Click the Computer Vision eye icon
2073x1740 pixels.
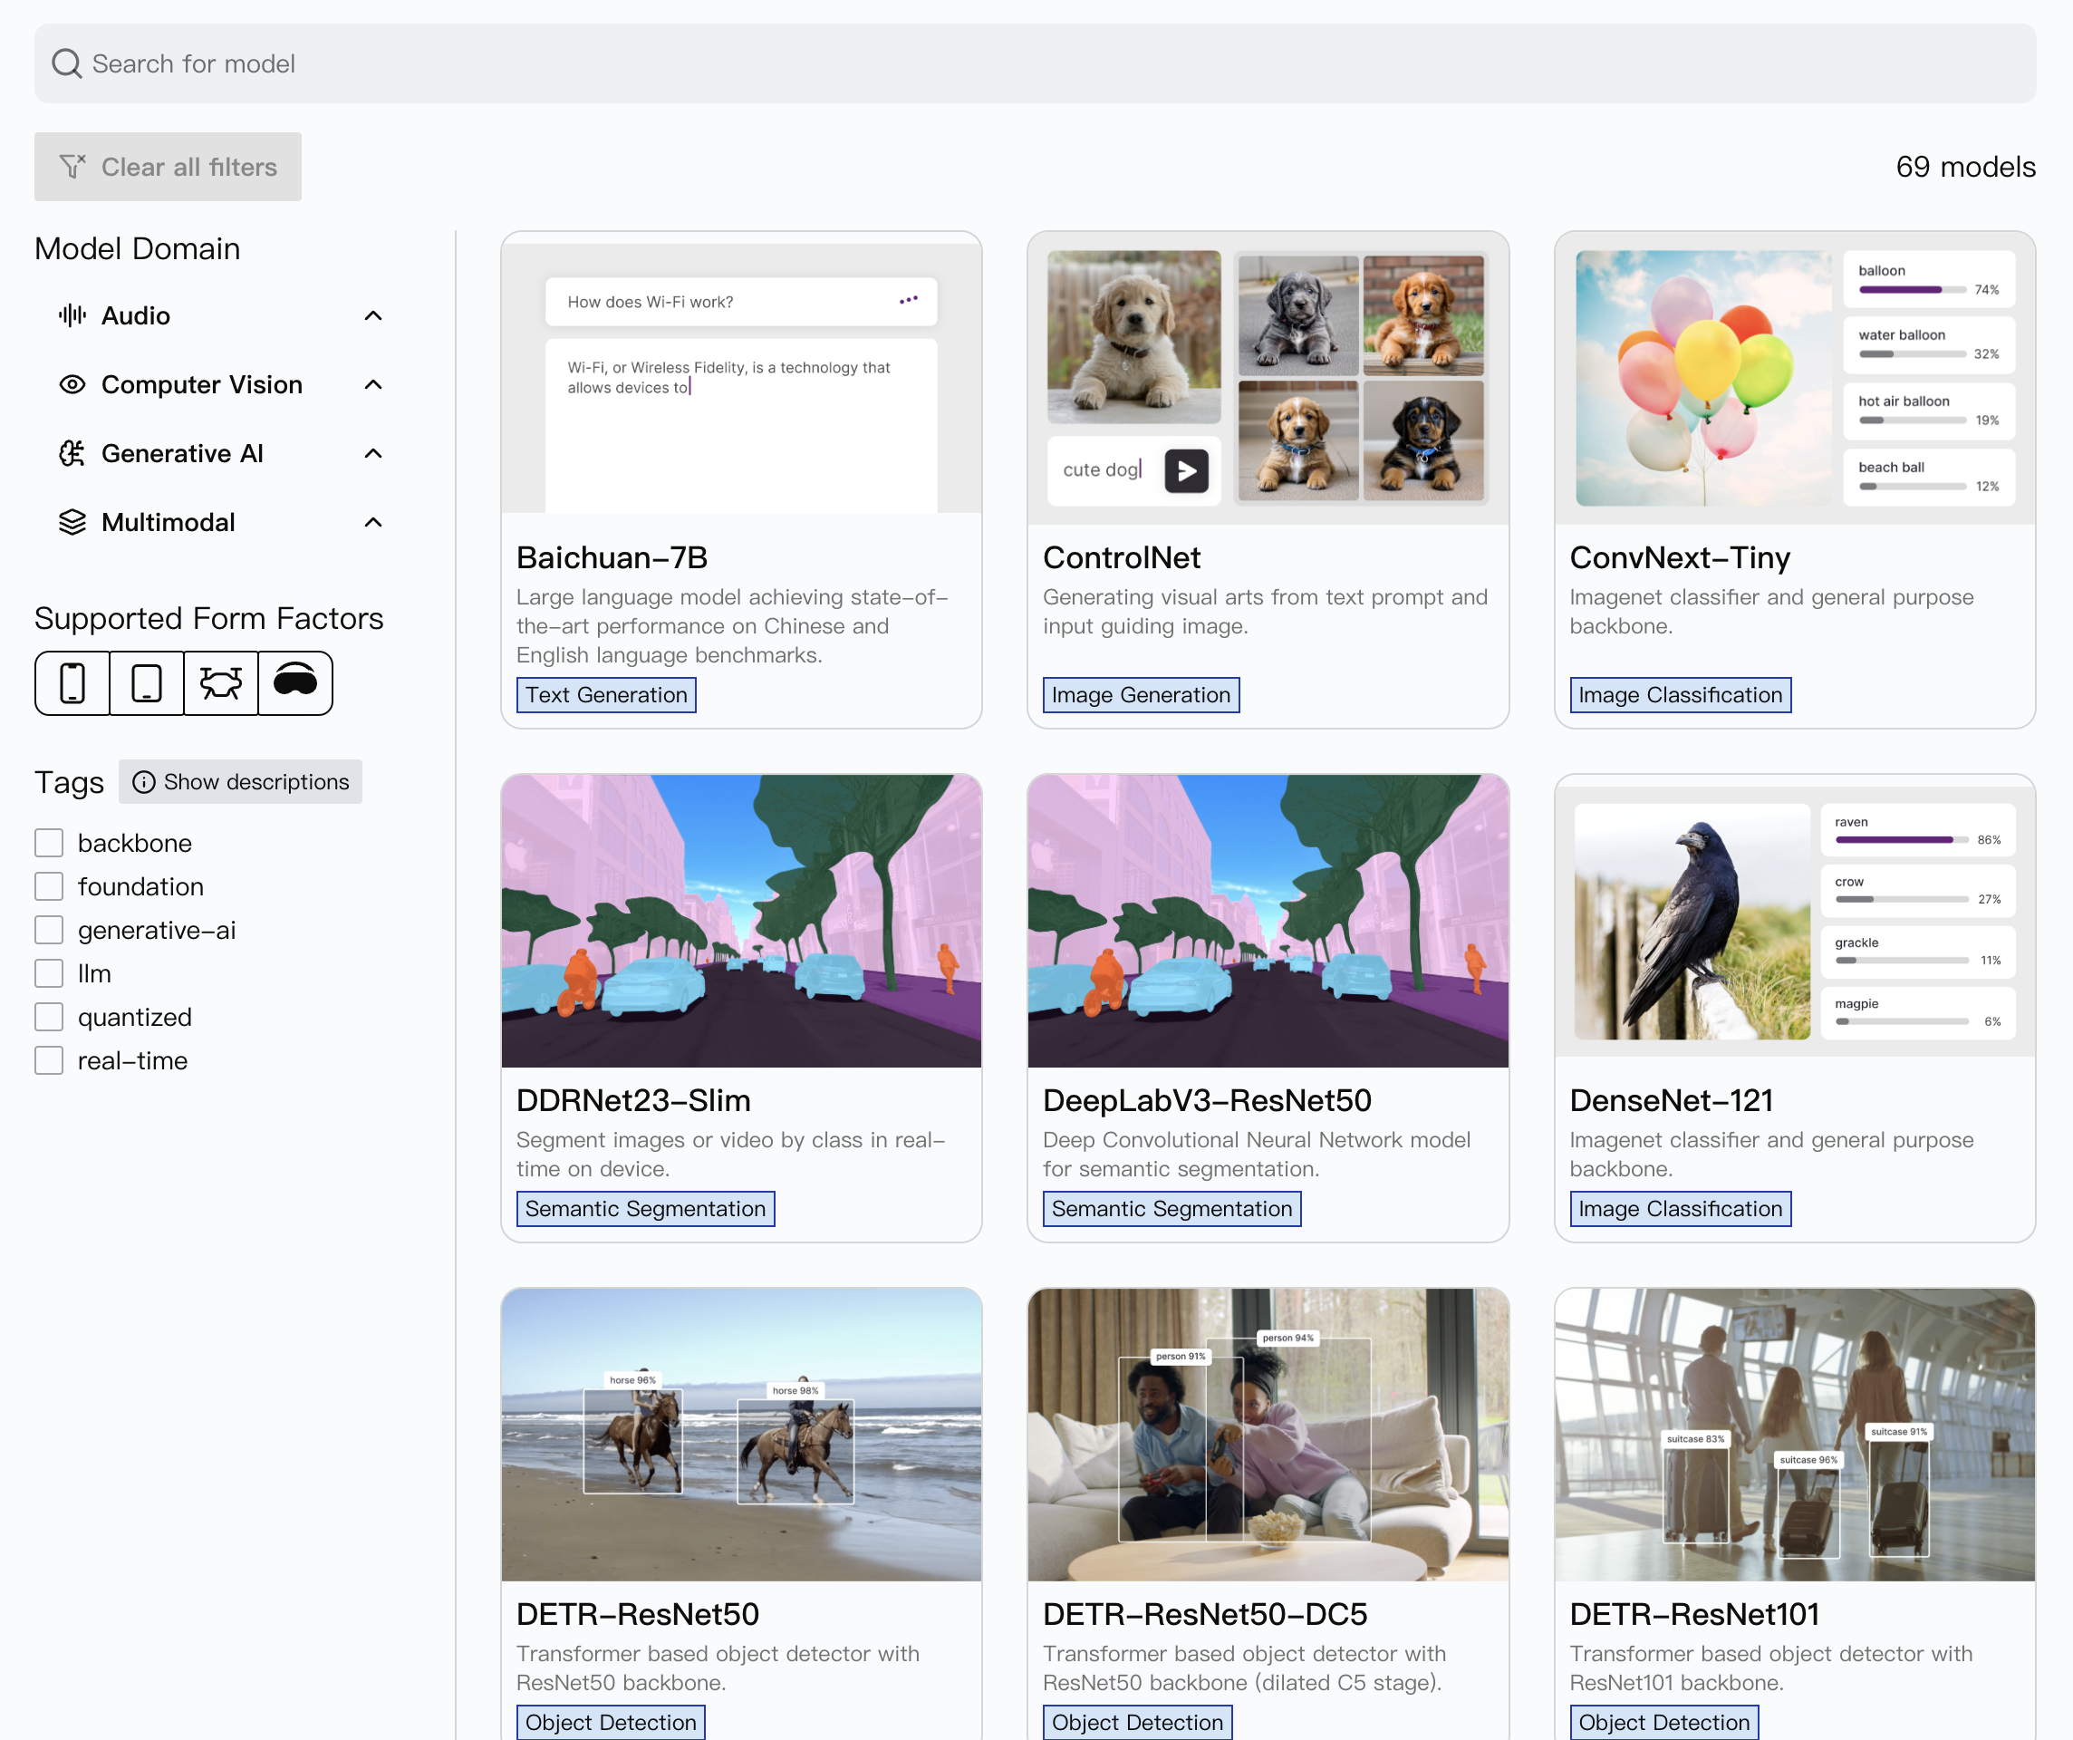[72, 384]
